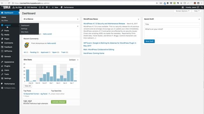
Task: Click the Anonymous commenter avatar
Action: [27, 45]
